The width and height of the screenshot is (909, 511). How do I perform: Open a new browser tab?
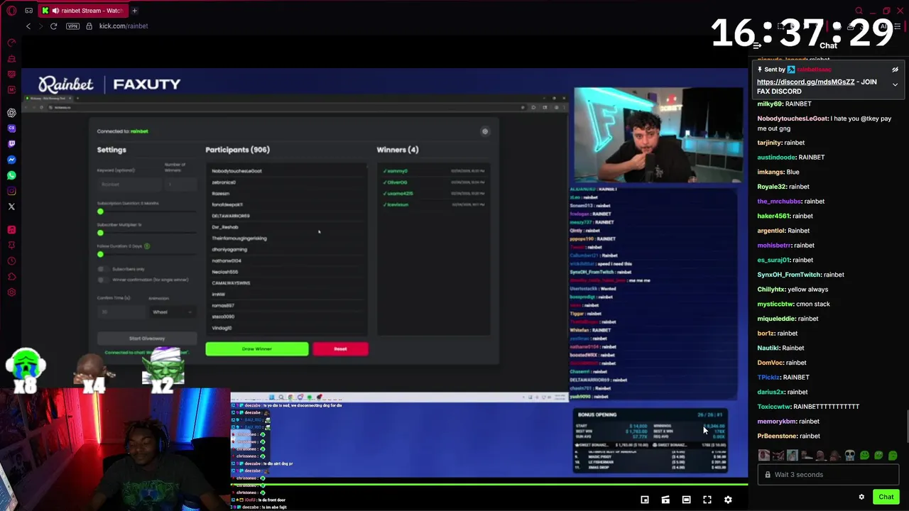tap(134, 11)
